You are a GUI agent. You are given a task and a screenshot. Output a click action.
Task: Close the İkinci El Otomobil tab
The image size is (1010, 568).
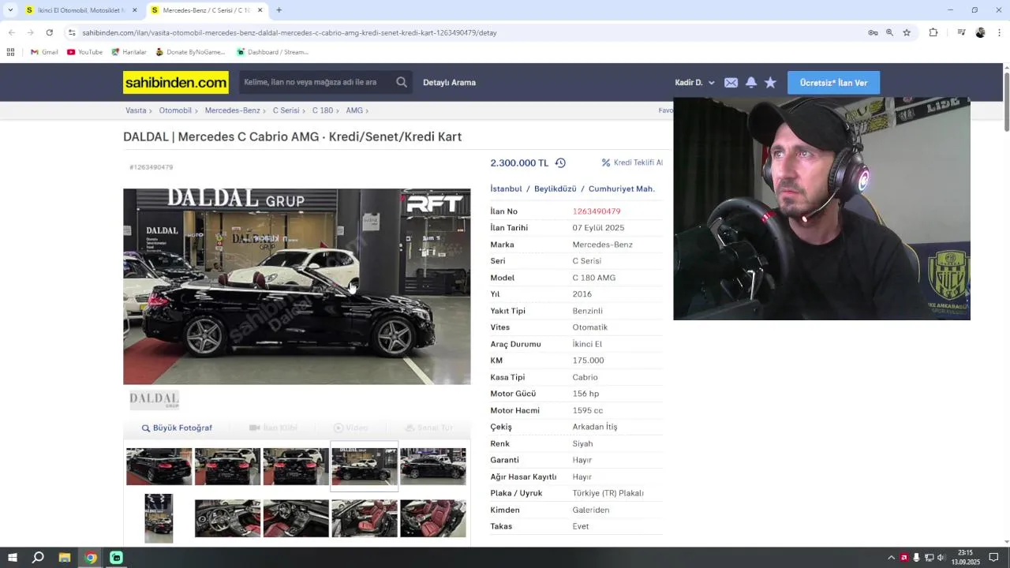click(x=134, y=10)
